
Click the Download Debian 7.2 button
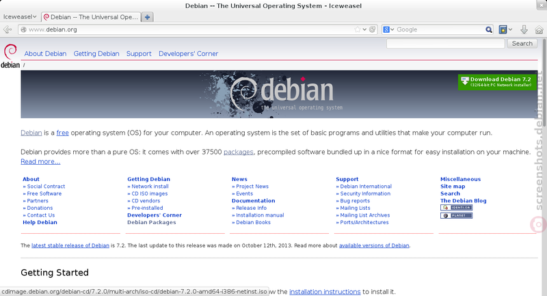[x=497, y=82]
